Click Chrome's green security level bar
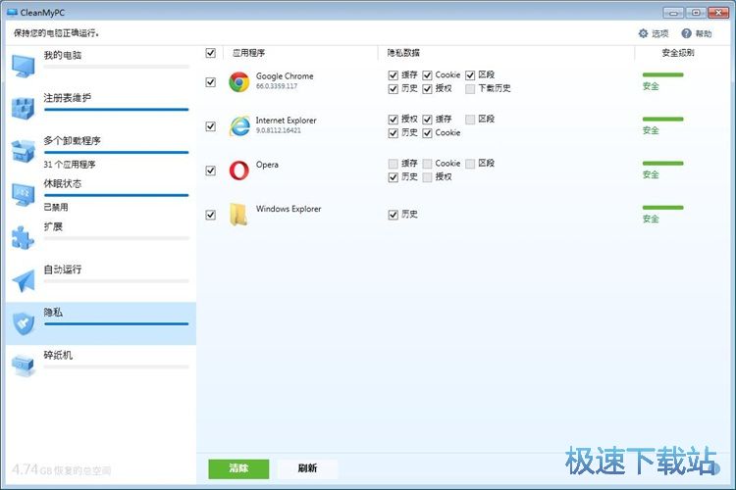736x490 pixels. [662, 75]
